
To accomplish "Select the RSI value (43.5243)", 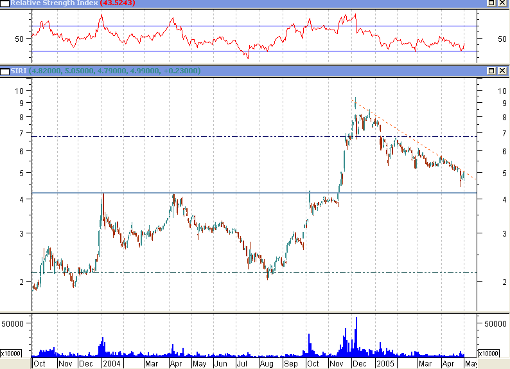I will click(118, 3).
